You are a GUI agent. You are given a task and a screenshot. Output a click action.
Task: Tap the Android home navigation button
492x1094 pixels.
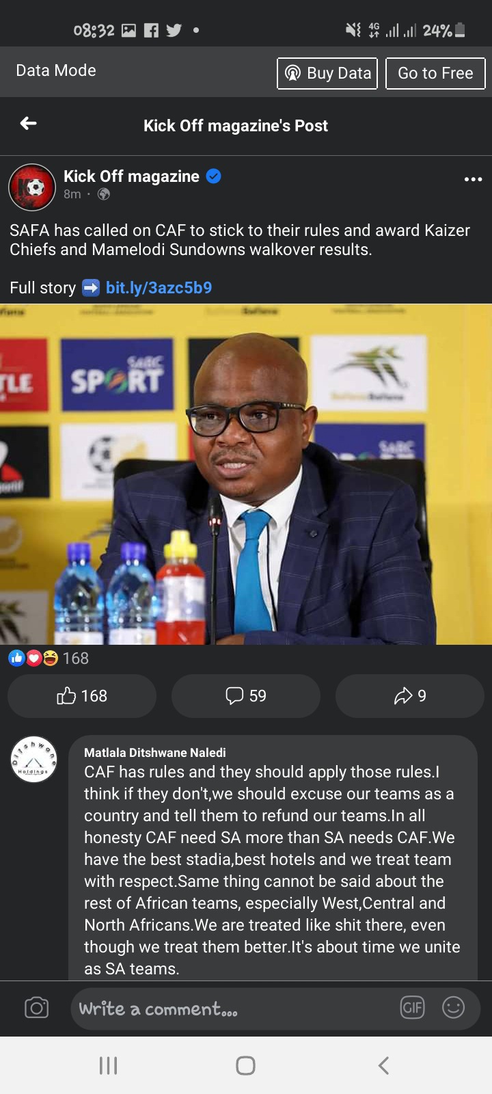pos(246,1065)
